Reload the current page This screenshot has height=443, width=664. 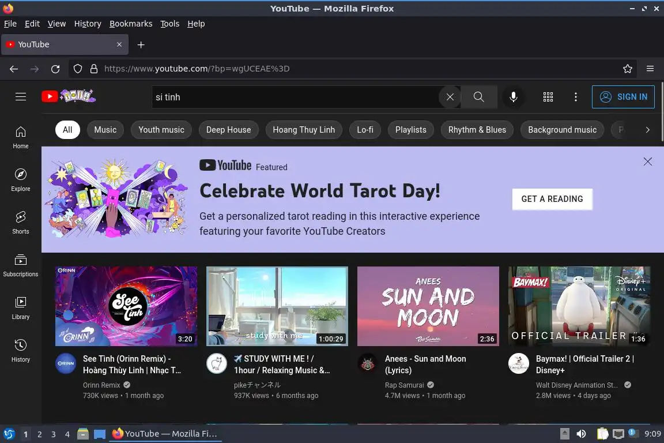click(55, 69)
